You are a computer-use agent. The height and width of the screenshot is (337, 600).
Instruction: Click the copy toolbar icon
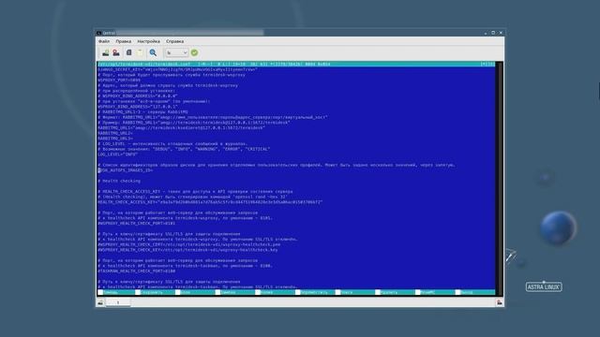point(129,52)
